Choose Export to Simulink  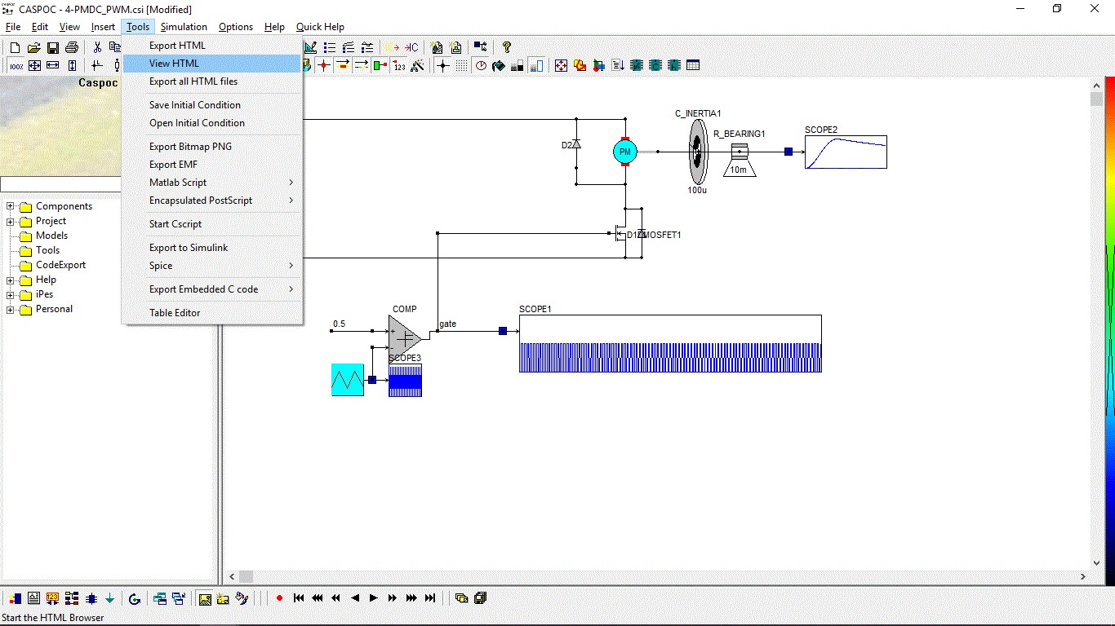click(212, 248)
